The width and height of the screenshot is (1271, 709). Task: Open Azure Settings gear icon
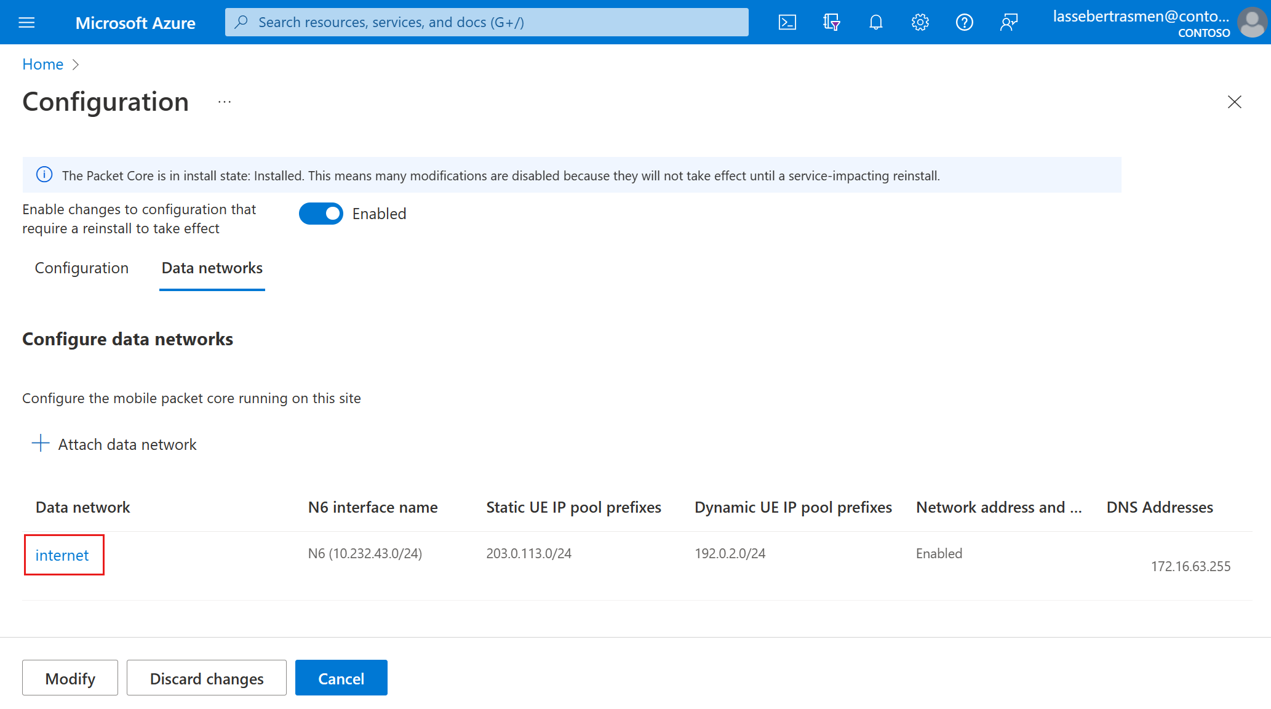click(918, 22)
